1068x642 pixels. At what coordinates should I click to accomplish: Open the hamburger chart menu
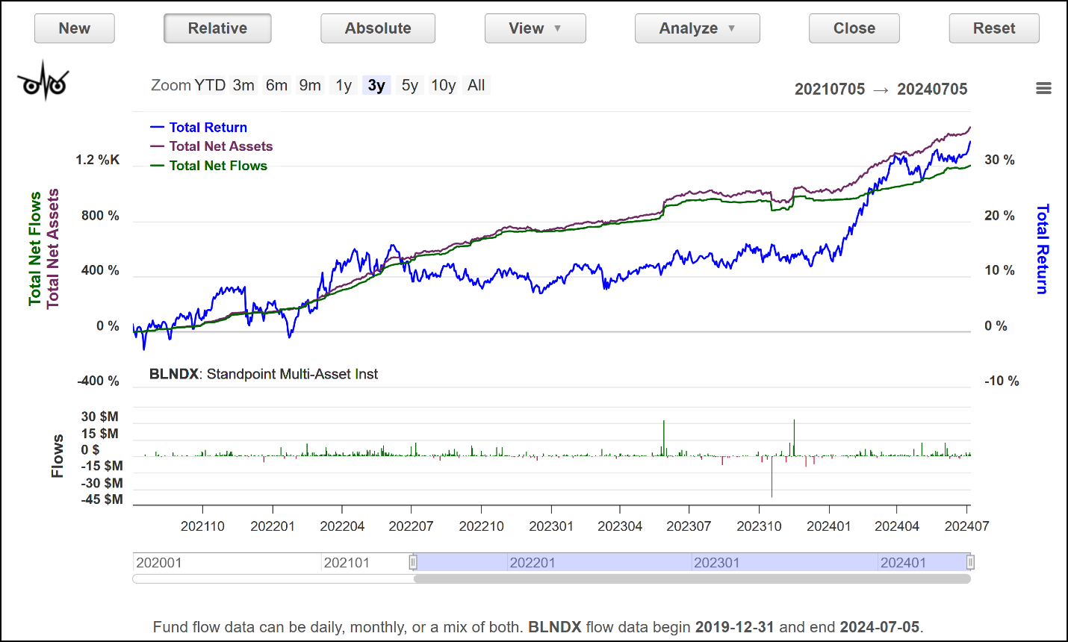(1043, 88)
